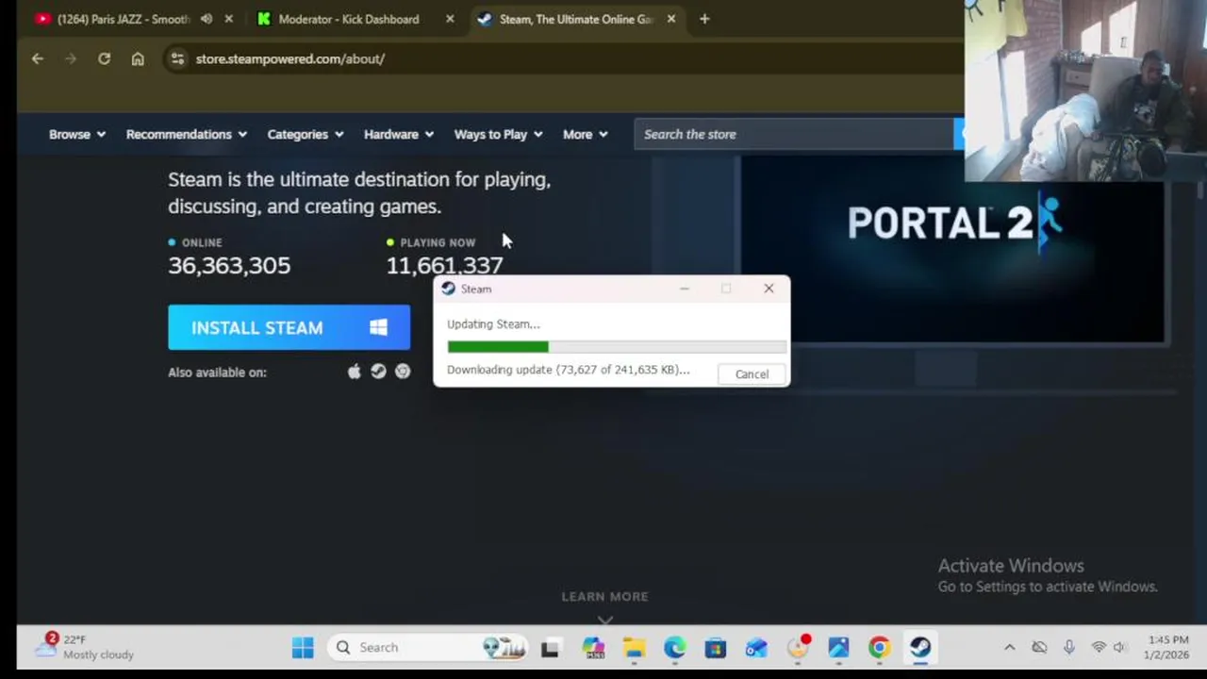Open the Wi-Fi network settings icon

(1099, 647)
